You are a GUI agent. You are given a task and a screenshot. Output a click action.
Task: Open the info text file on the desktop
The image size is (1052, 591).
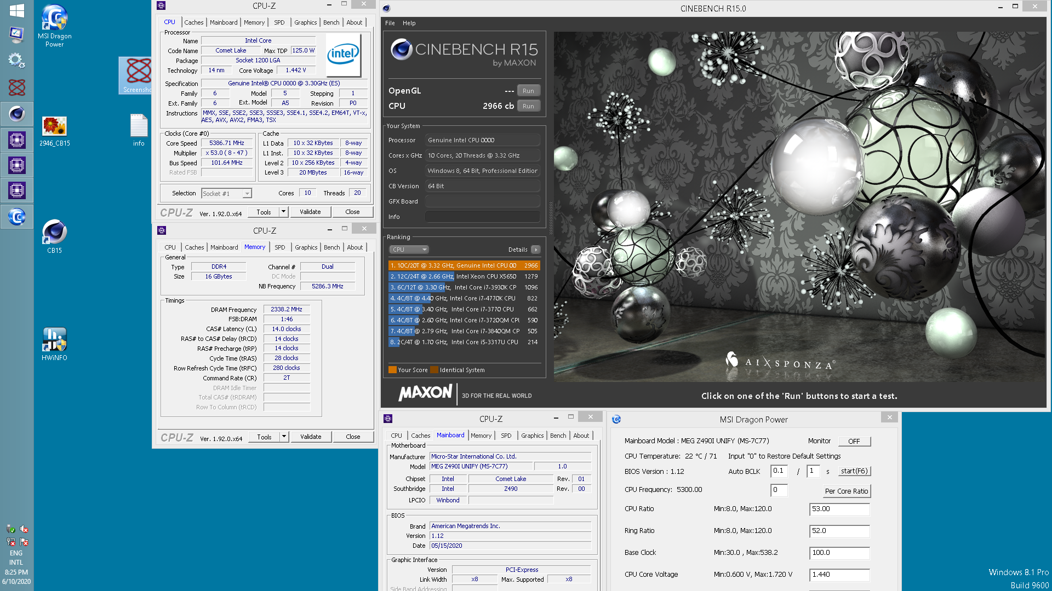click(x=139, y=130)
